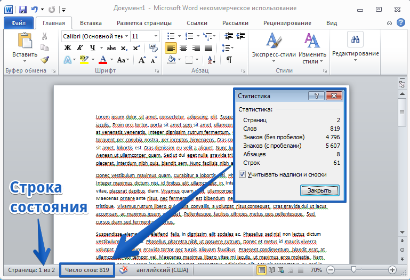410x280 pixels.
Task: Show paragraph marks with the ¶ icon
Action: pyautogui.click(x=229, y=60)
